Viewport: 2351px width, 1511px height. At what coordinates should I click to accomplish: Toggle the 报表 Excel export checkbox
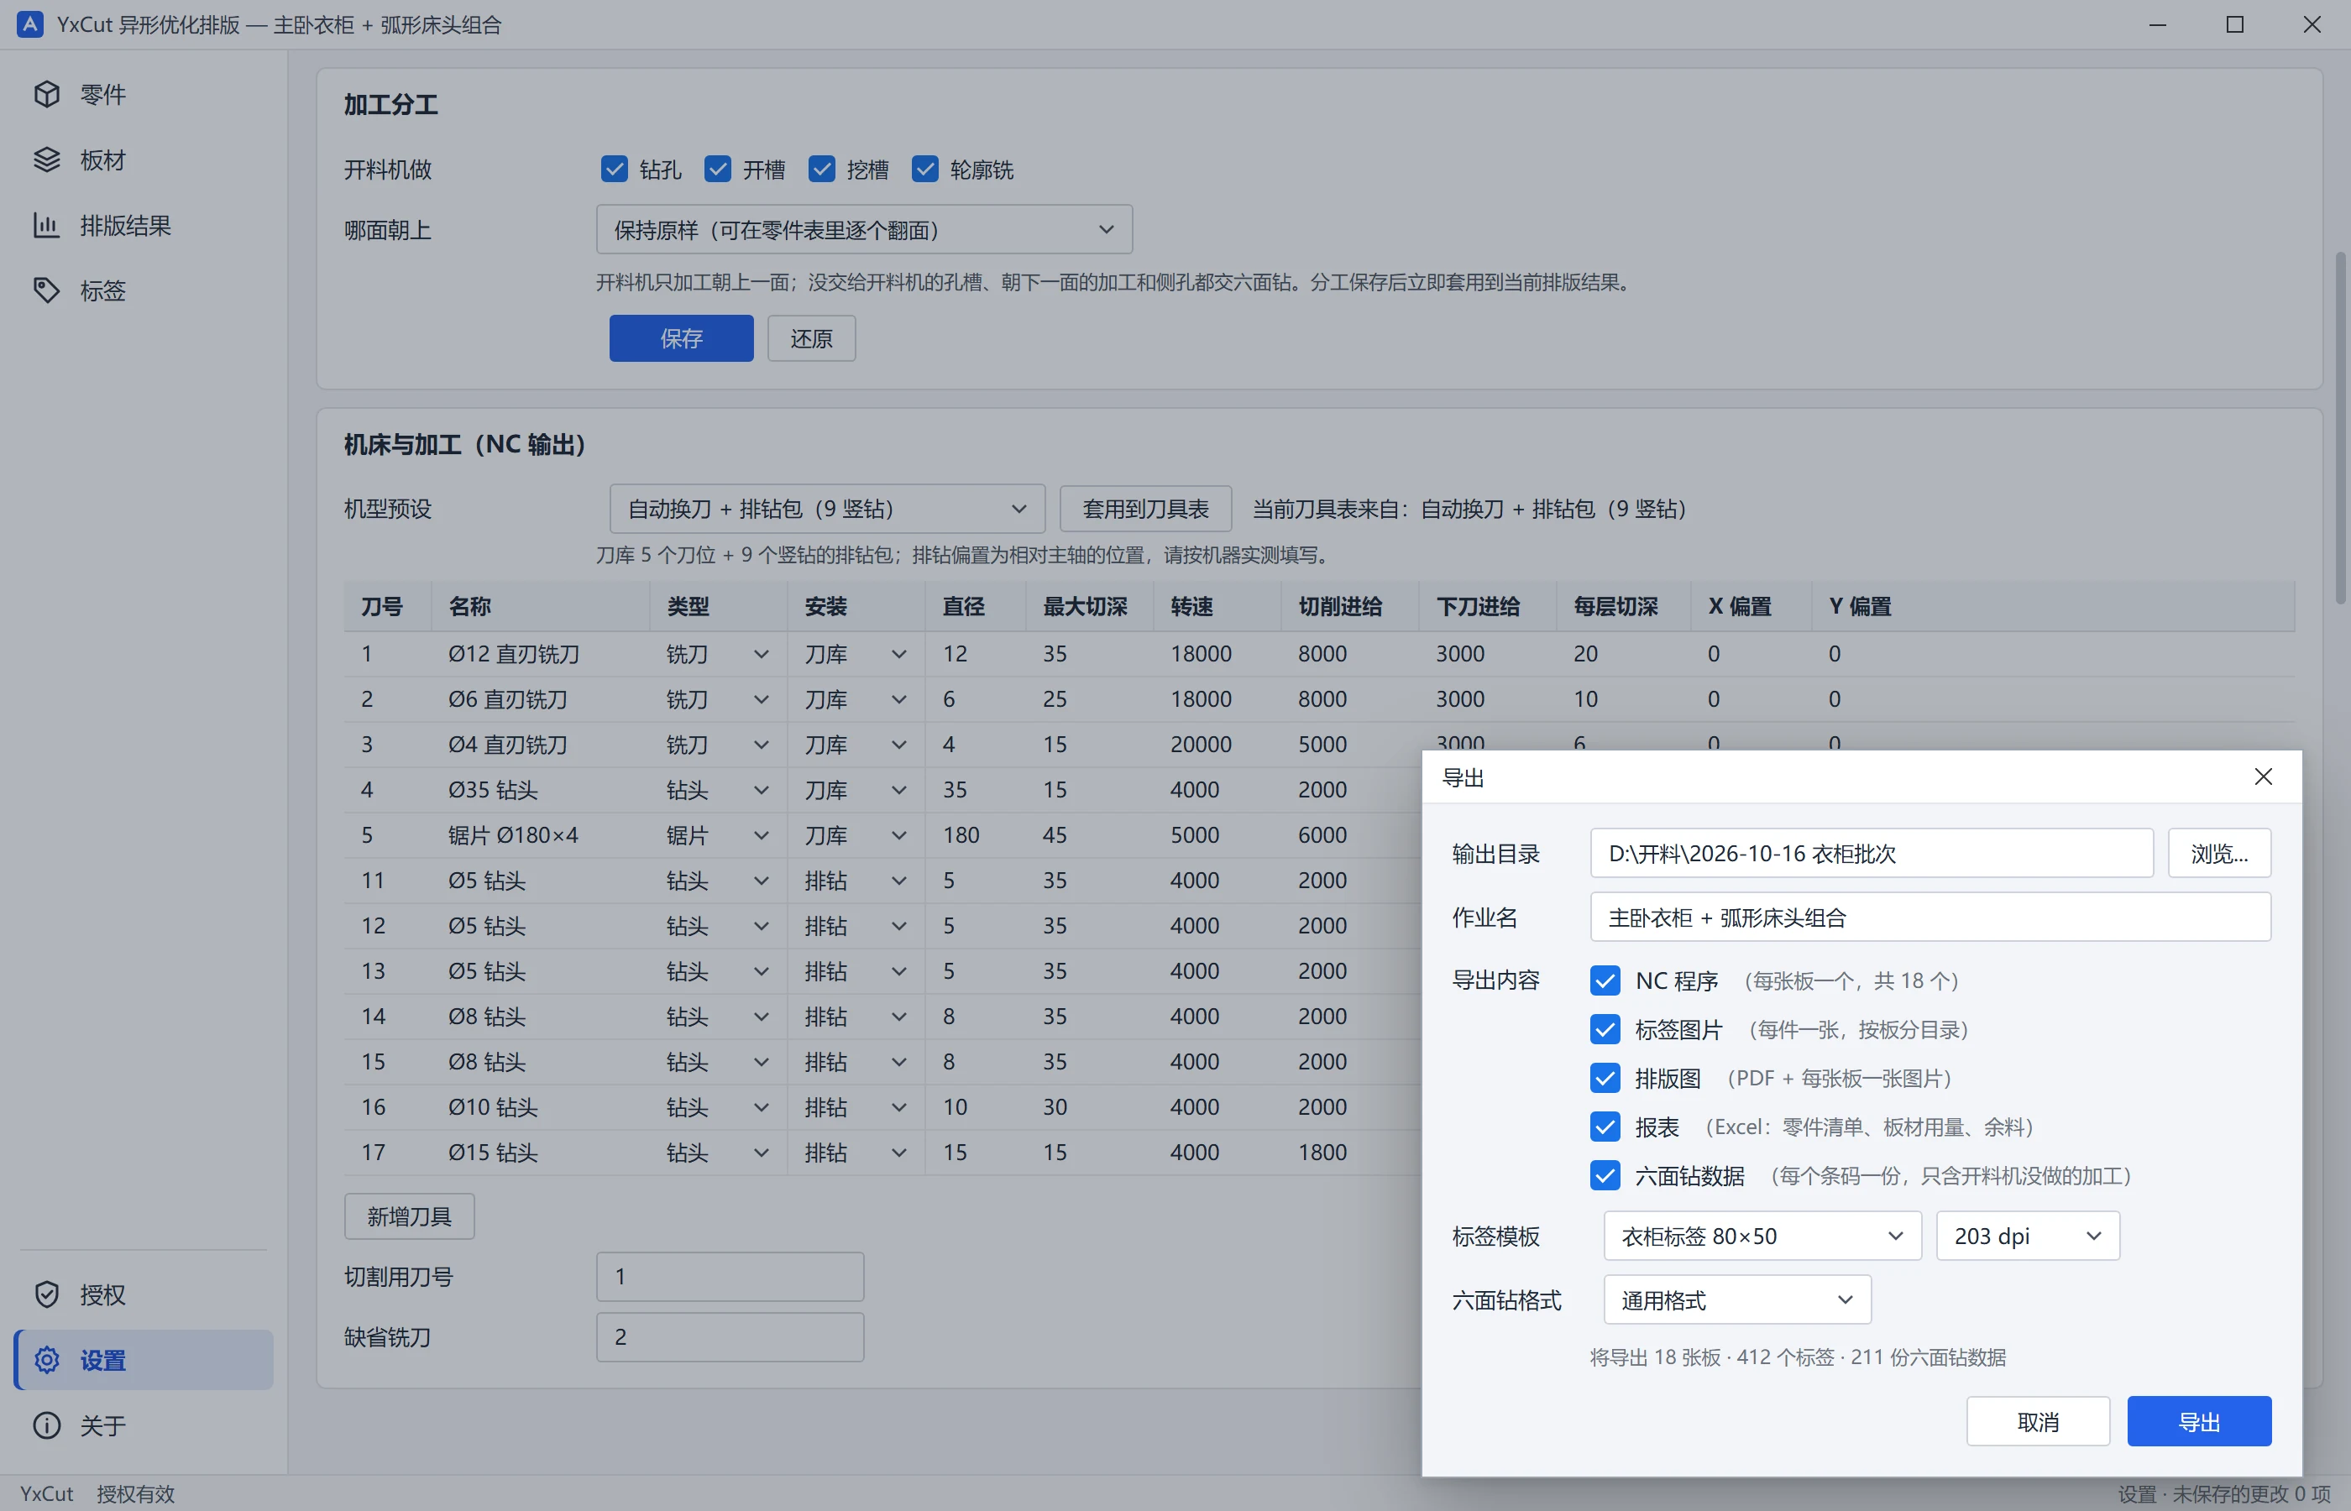(1605, 1127)
